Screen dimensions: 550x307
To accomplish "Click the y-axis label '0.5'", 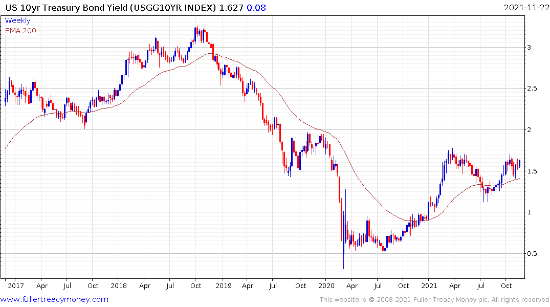I will click(532, 254).
